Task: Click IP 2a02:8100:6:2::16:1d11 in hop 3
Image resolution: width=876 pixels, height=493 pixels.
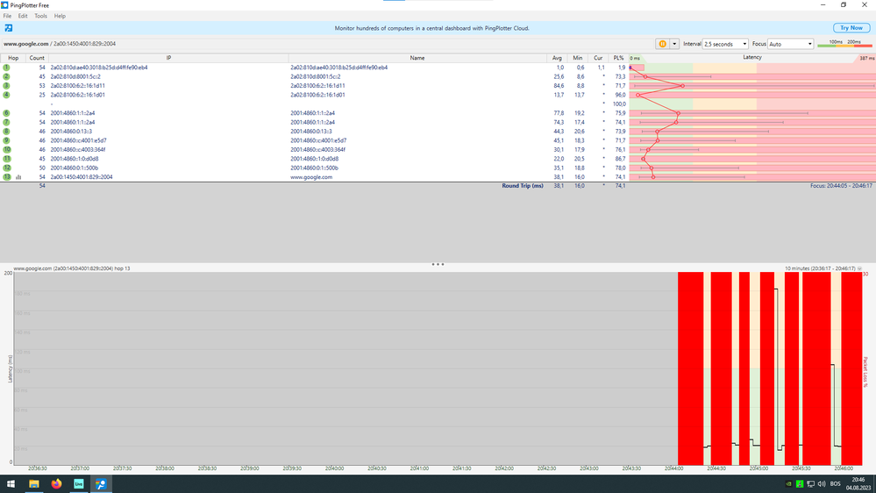Action: pyautogui.click(x=78, y=86)
